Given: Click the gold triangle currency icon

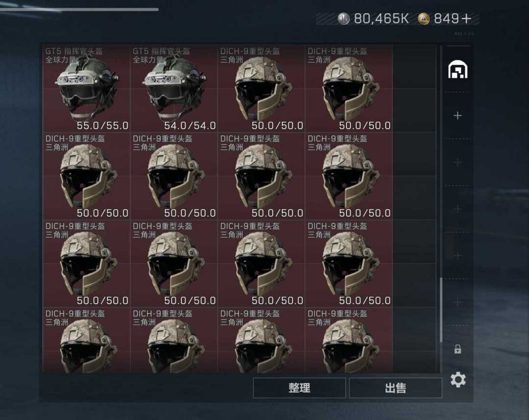Looking at the screenshot, I should [423, 19].
